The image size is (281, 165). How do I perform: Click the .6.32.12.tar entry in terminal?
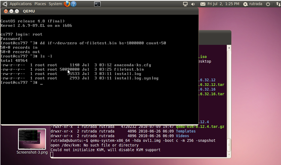point(211,85)
